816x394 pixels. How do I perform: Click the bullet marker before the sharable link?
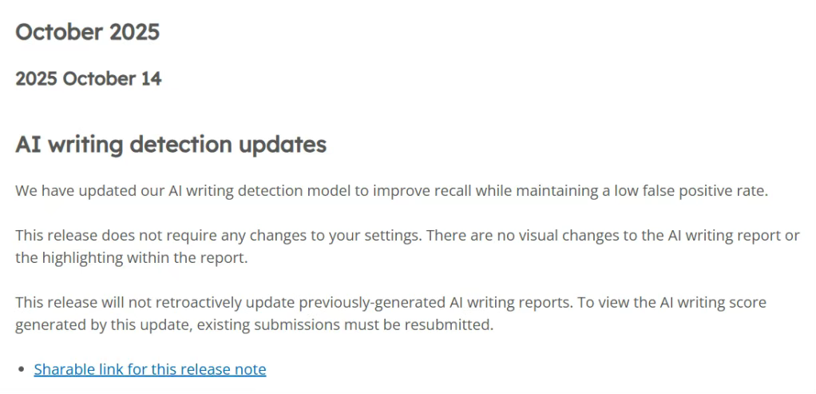[x=22, y=370]
